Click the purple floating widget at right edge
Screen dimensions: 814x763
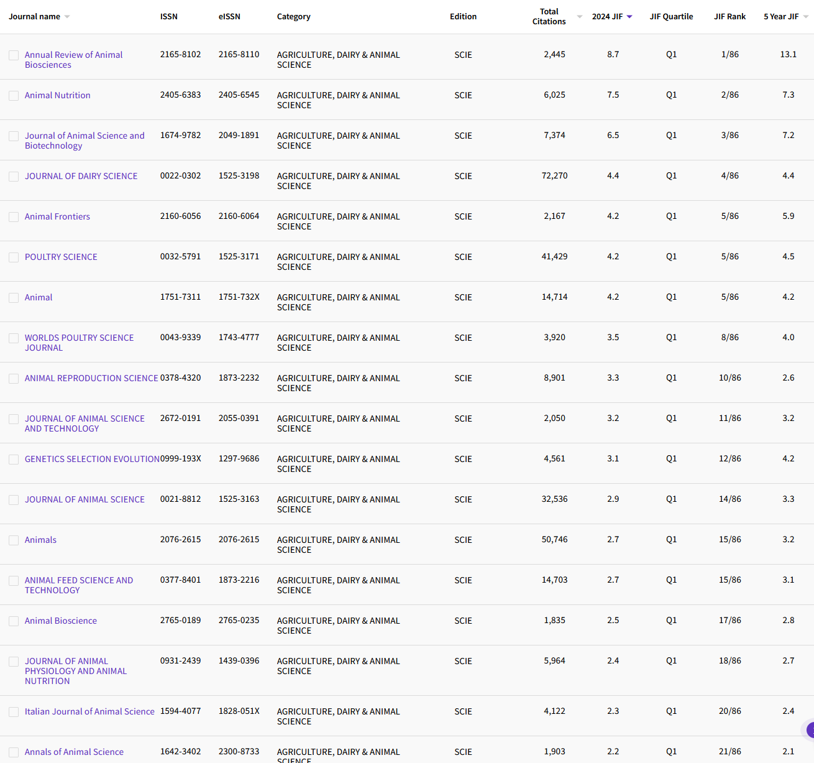[x=810, y=730]
